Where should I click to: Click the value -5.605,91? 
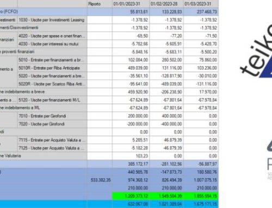tap(174, 44)
